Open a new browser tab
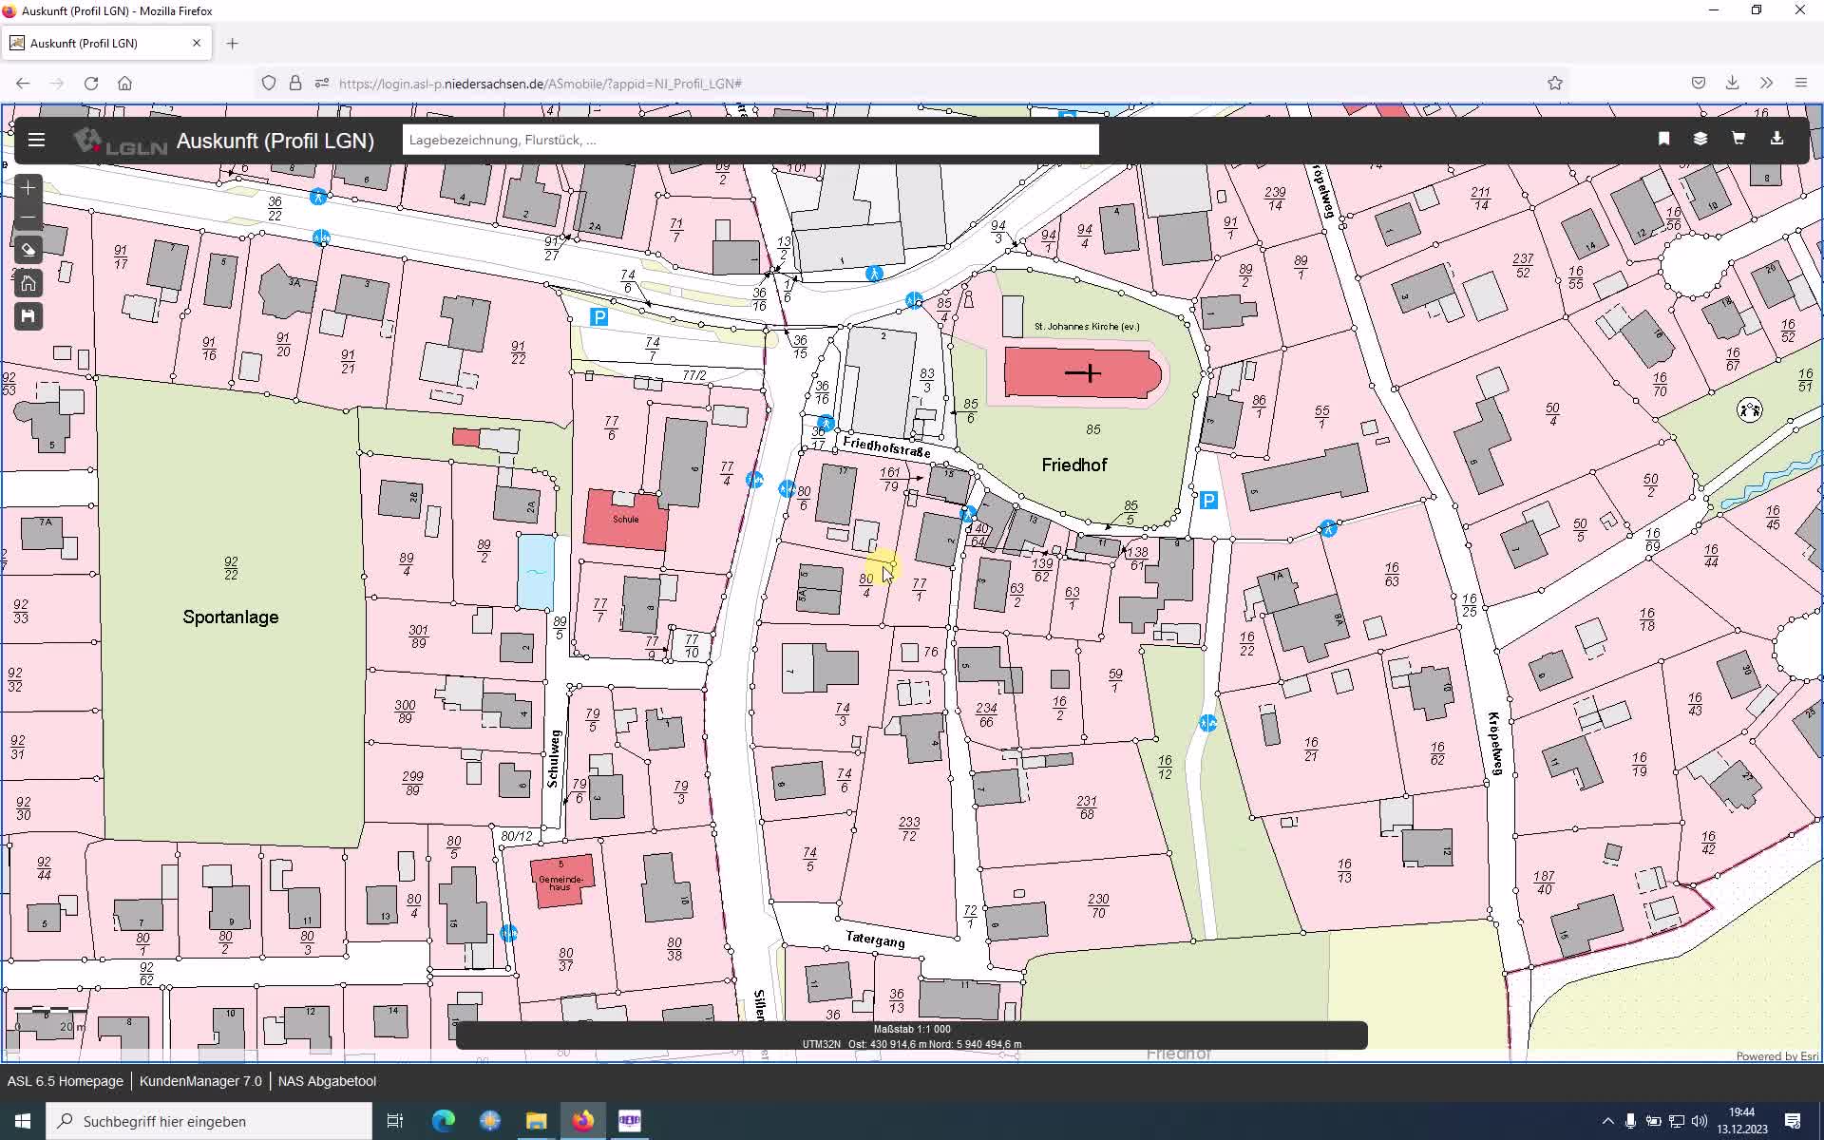1824x1140 pixels. pos(232,43)
